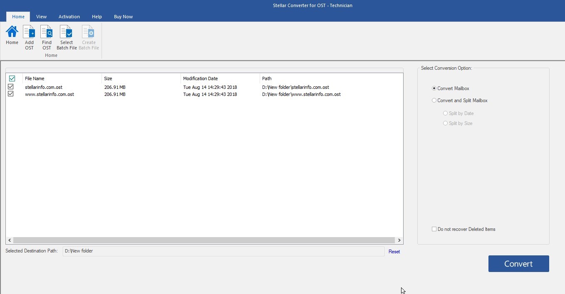Screen dimensions: 565x294
Task: Sort by the File Name column header
Action: tap(62, 78)
